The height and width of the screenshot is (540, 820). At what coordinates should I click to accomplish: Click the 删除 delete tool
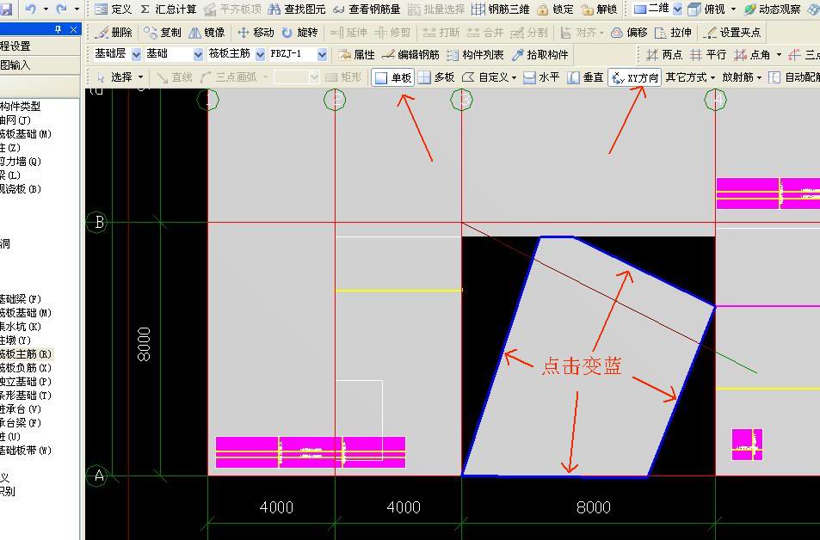pos(114,33)
